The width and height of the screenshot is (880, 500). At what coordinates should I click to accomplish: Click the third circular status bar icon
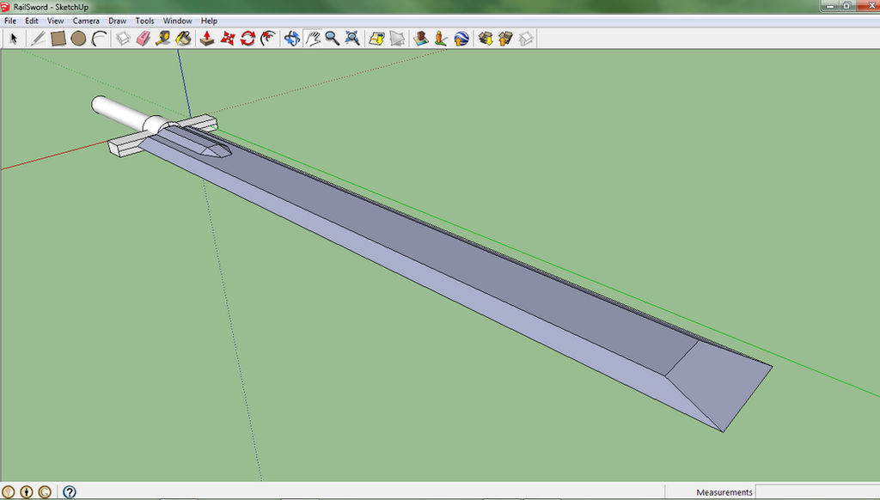[x=45, y=492]
